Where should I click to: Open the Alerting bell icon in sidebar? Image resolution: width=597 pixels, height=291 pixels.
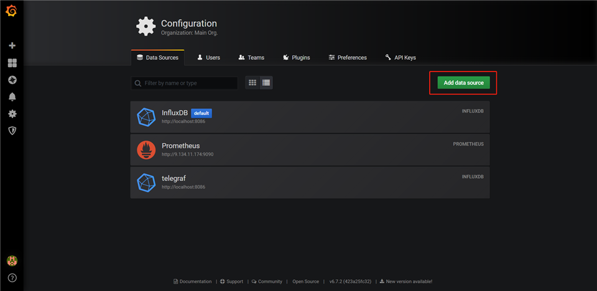click(x=12, y=97)
